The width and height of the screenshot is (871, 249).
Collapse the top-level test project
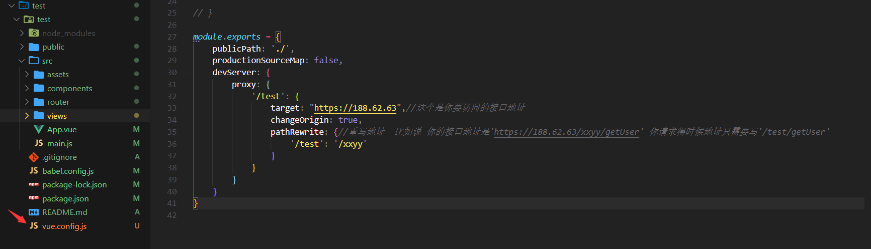[12, 6]
